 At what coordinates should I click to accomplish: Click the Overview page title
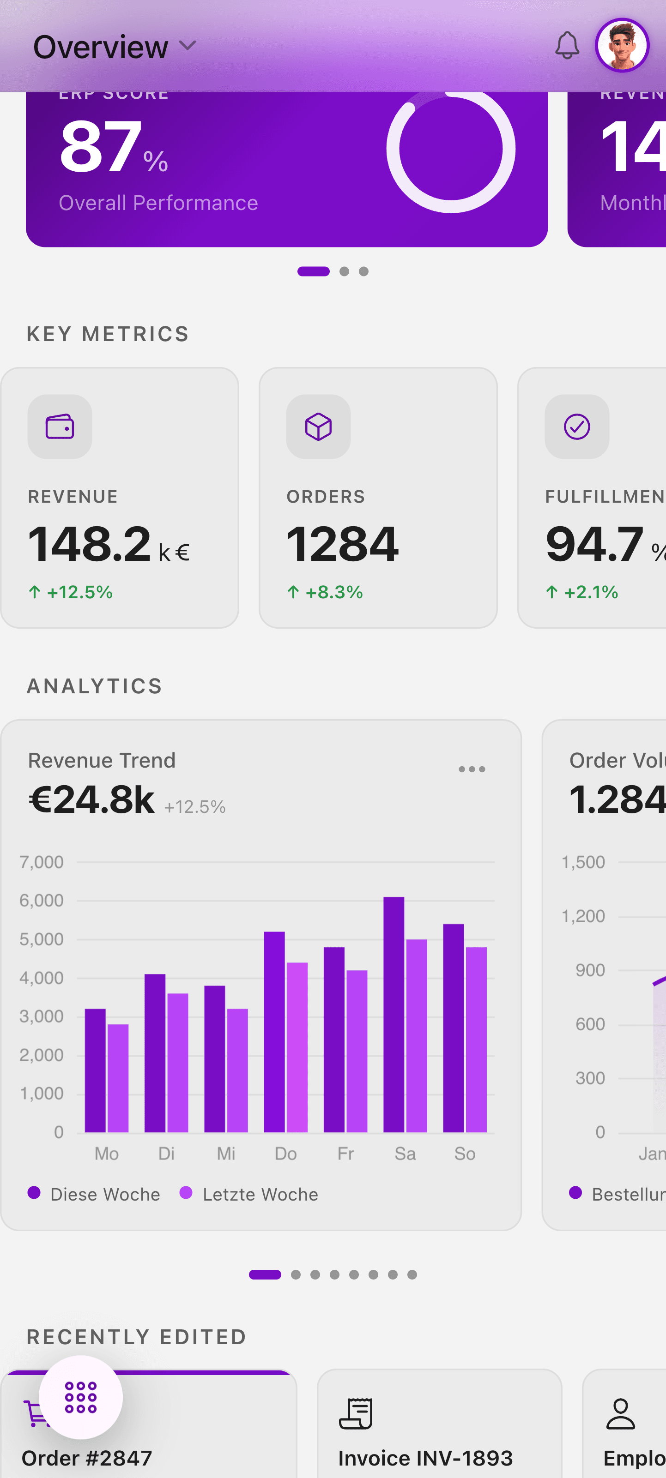[101, 47]
